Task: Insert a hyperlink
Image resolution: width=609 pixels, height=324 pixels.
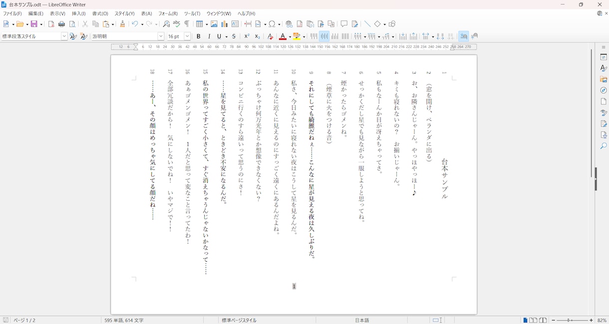Action: [289, 24]
